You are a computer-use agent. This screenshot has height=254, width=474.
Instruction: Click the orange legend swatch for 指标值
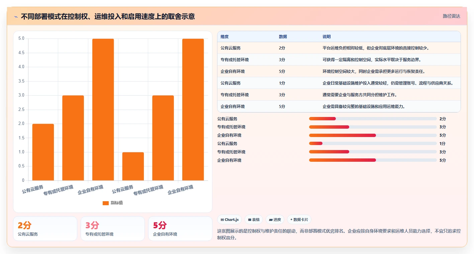pos(105,203)
